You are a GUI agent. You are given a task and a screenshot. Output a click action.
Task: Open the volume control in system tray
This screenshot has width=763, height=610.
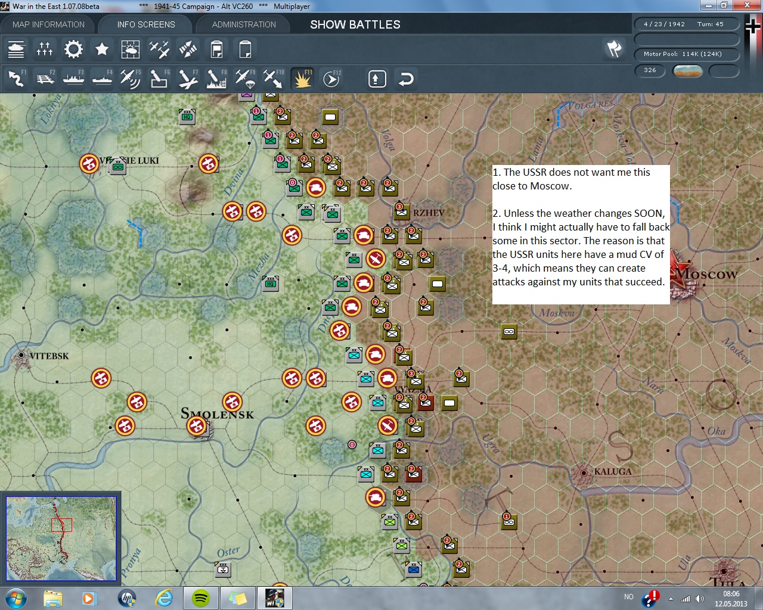[699, 599]
